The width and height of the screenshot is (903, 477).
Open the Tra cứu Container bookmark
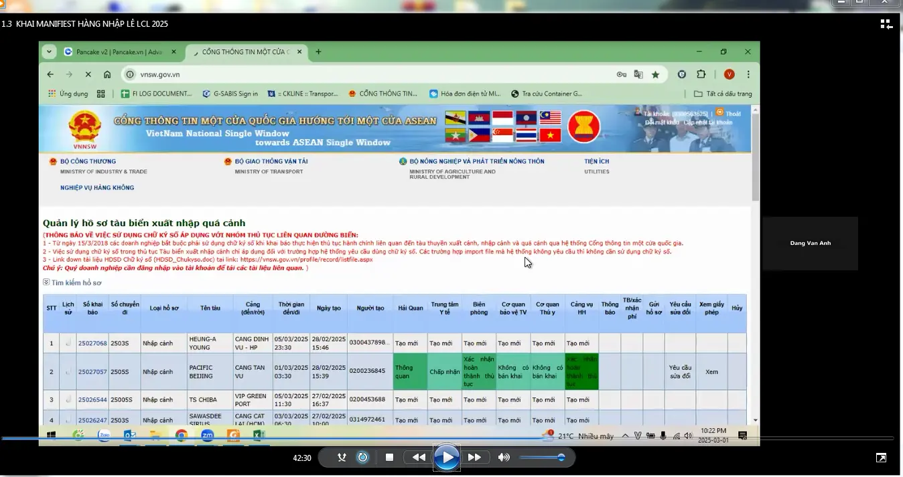click(x=547, y=94)
